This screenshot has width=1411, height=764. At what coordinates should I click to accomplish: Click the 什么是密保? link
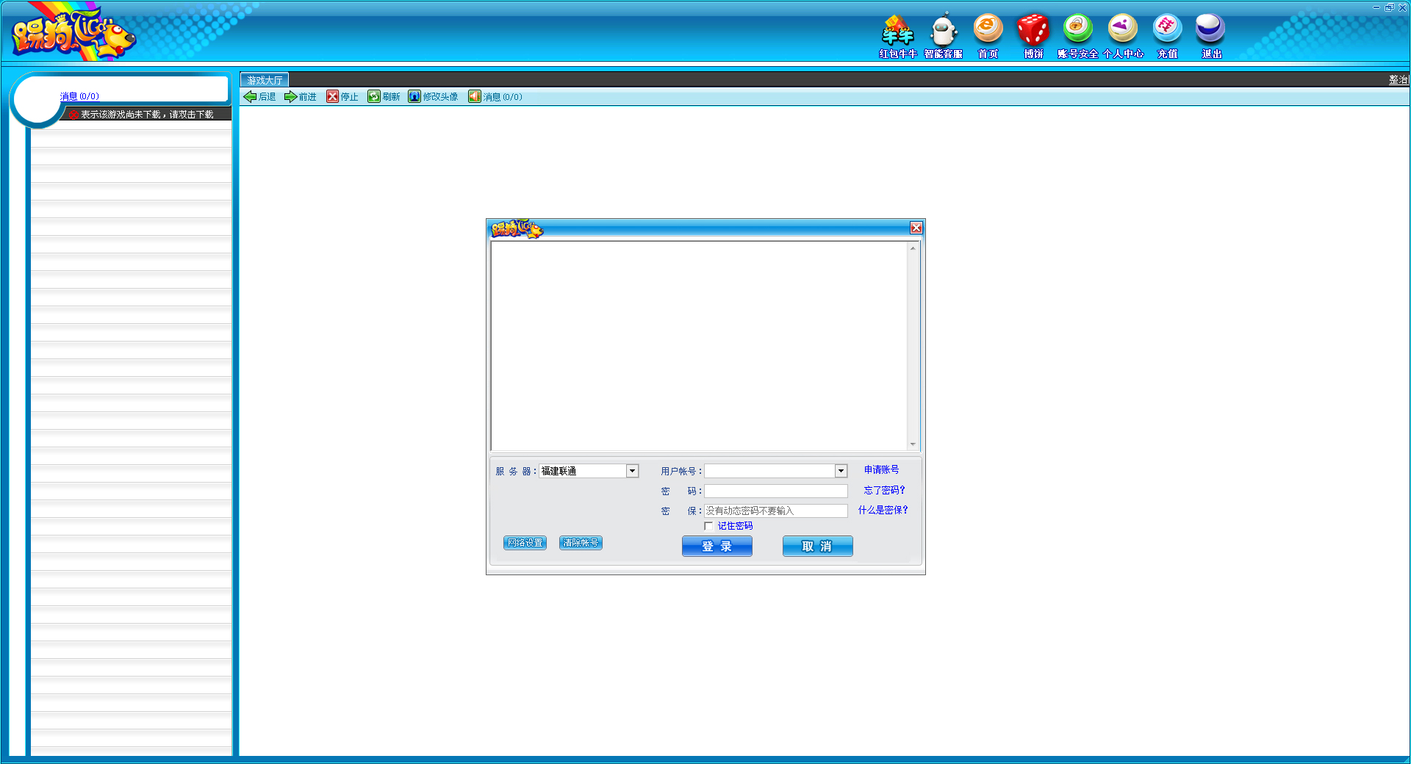point(883,510)
